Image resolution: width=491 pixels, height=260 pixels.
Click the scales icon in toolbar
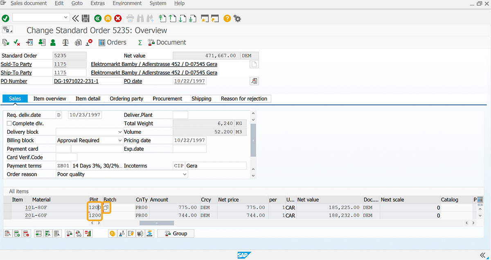tap(65, 42)
